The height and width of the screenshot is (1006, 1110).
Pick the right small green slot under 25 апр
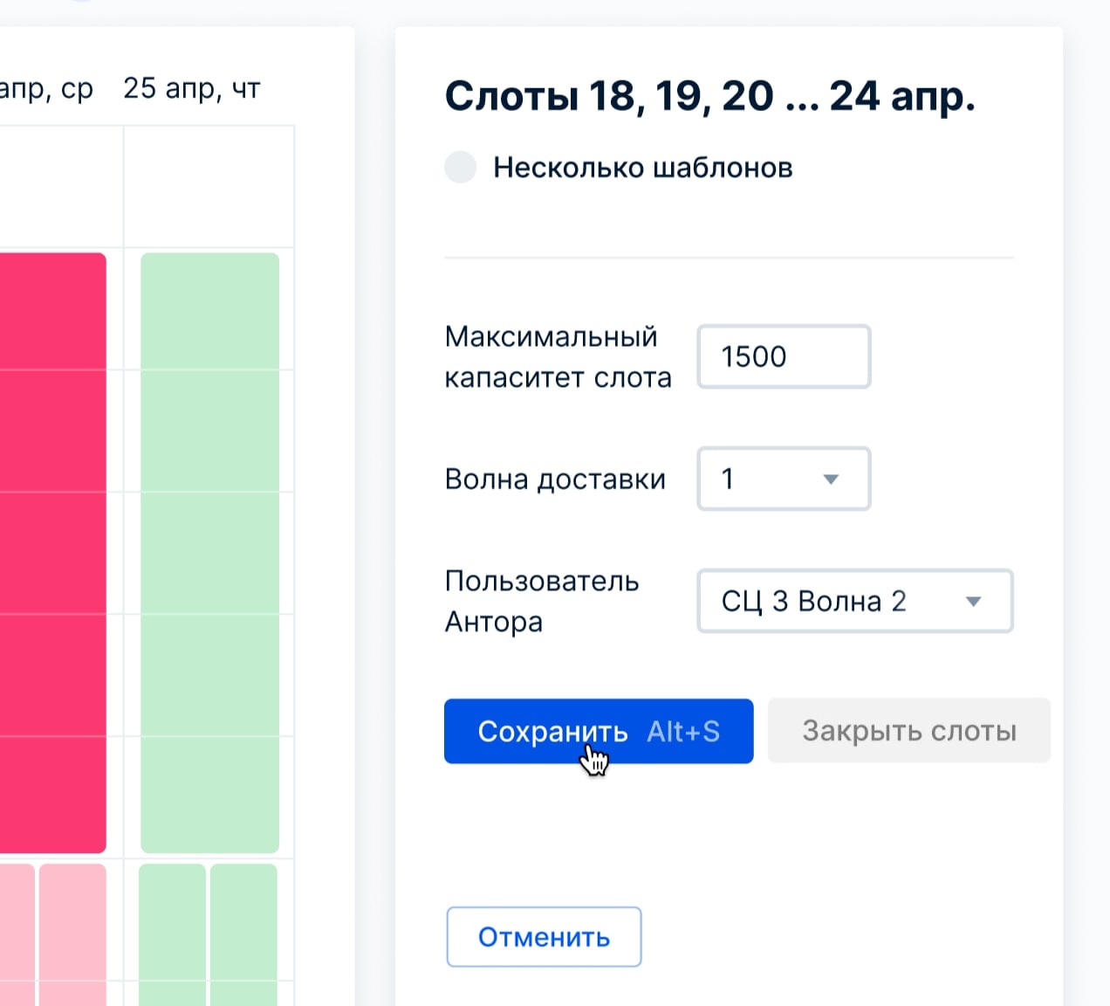tap(243, 933)
